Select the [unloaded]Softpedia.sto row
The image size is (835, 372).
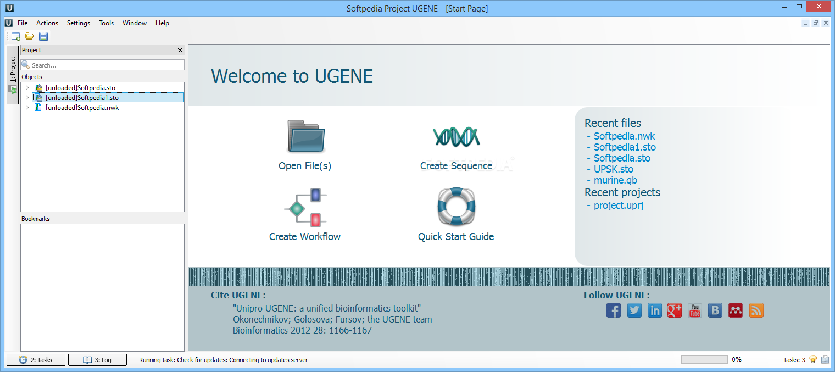(x=102, y=88)
